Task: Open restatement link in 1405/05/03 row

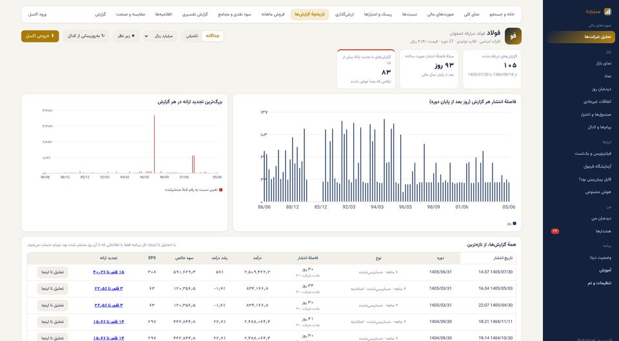Action: 108,289
